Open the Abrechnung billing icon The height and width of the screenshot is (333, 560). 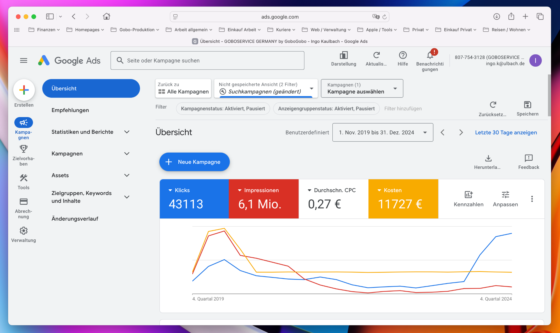coord(24,202)
